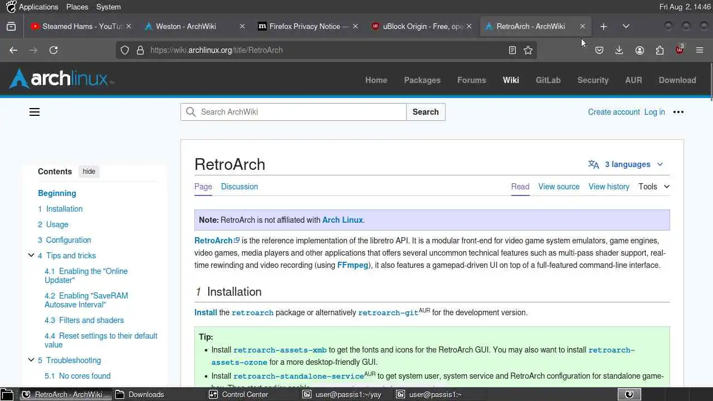Open the Discussion page tab
713x401 pixels.
(240, 187)
